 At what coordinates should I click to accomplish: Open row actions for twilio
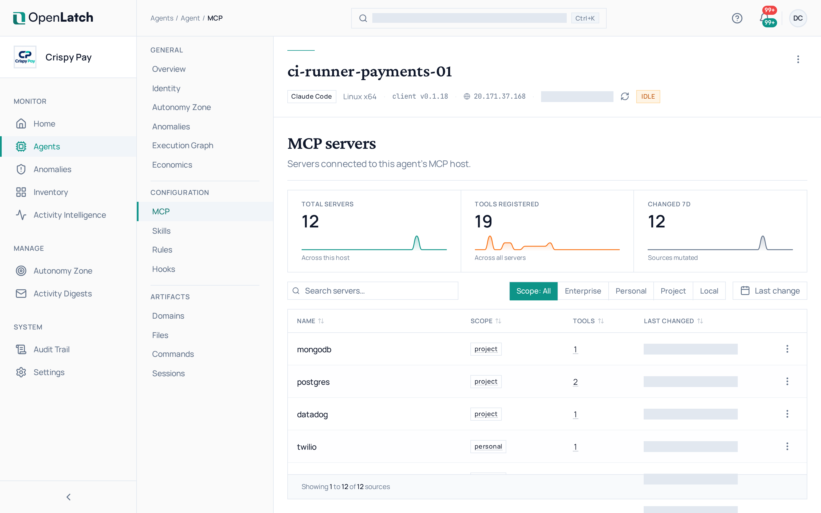(787, 447)
